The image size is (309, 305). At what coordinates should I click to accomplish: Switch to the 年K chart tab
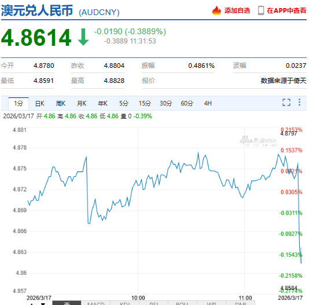point(102,103)
